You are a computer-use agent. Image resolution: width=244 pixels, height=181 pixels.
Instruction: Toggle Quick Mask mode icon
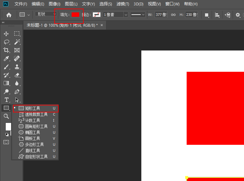(6, 142)
